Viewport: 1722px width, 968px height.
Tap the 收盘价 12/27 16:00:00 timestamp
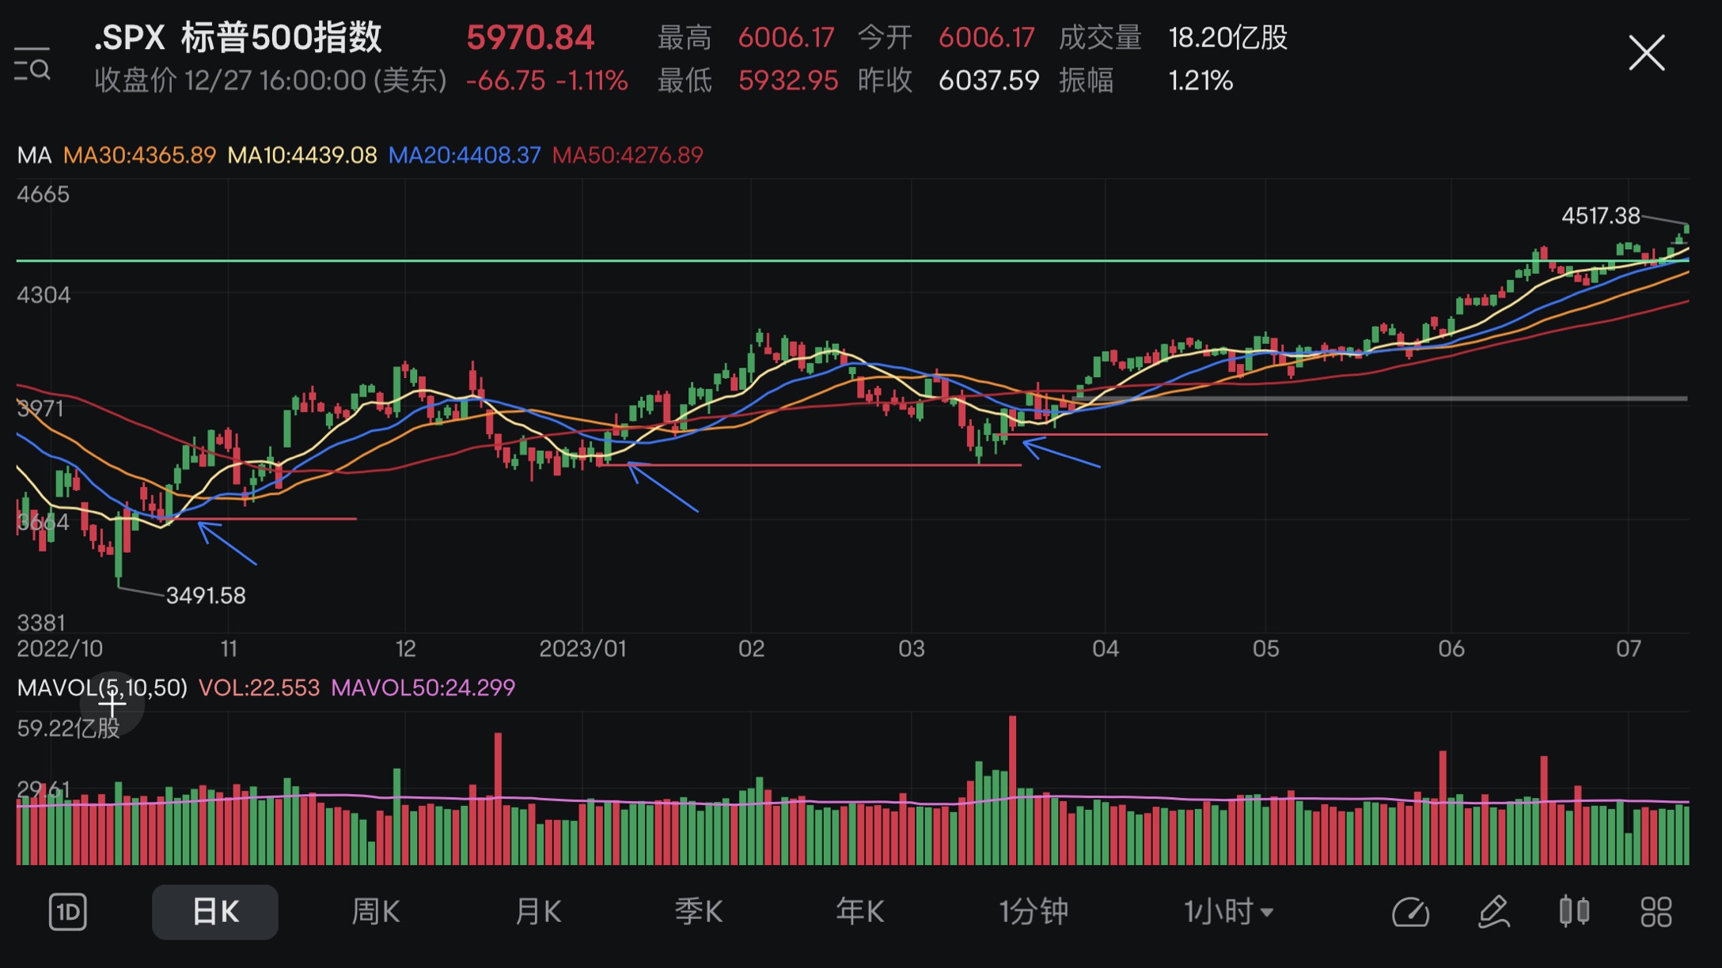271,80
